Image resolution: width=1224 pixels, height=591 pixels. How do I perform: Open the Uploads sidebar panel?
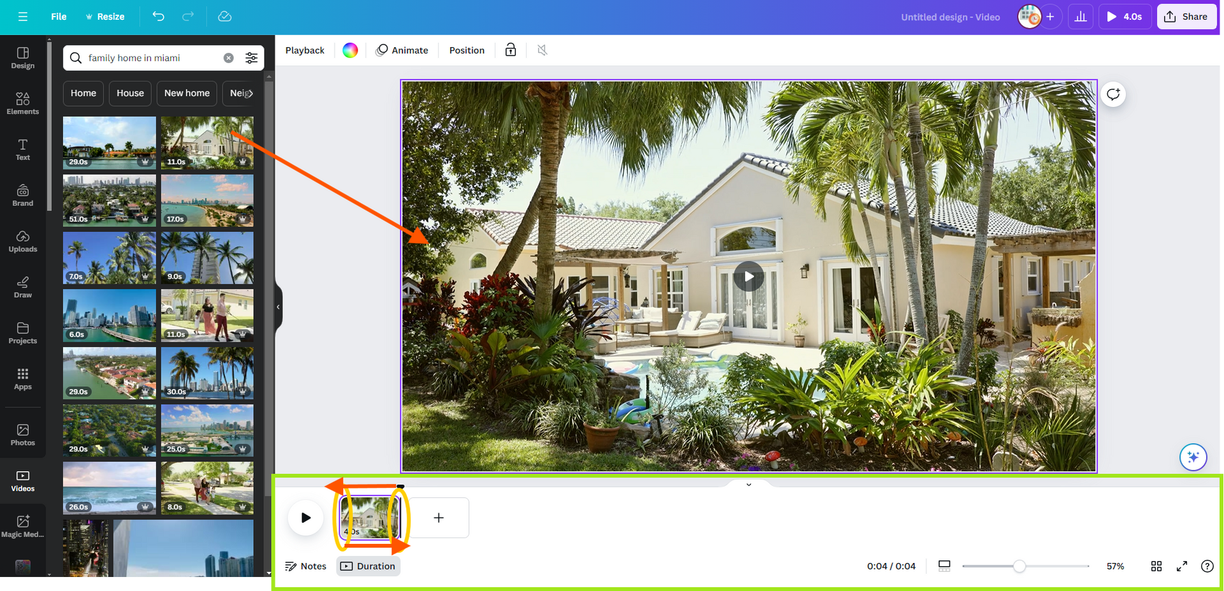tap(23, 241)
